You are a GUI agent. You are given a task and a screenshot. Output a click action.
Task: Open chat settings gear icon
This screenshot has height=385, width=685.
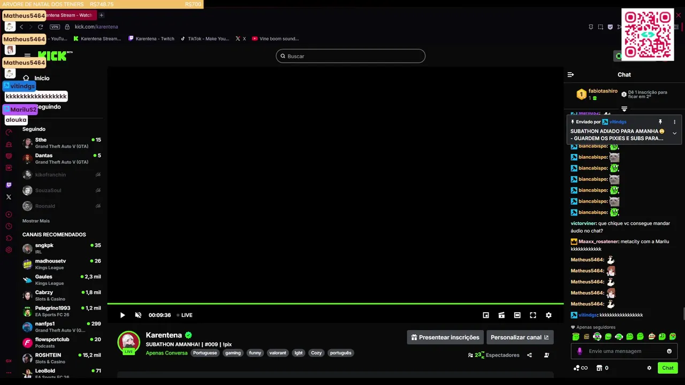649,368
